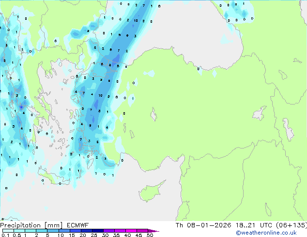Click the 1–2 mm legend color swatch
This screenshot has height=237, width=307.
pos(31,231)
